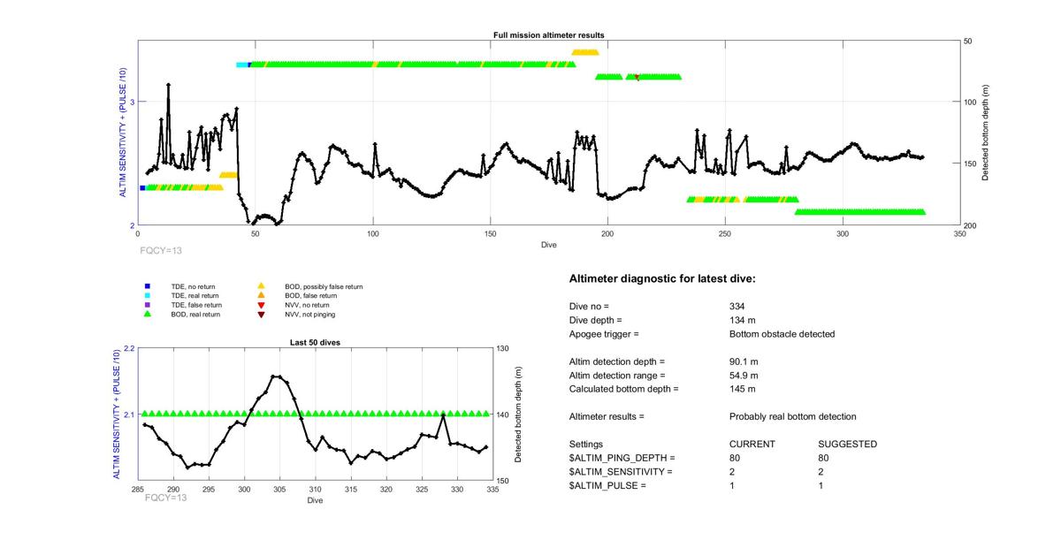This screenshot has width=1061, height=540.
Task: Click the yellow triangle BOD possibly false return icon
Action: (261, 286)
